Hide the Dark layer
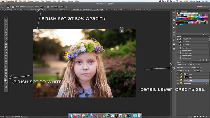The height and width of the screenshot is (118, 210). [x=178, y=74]
